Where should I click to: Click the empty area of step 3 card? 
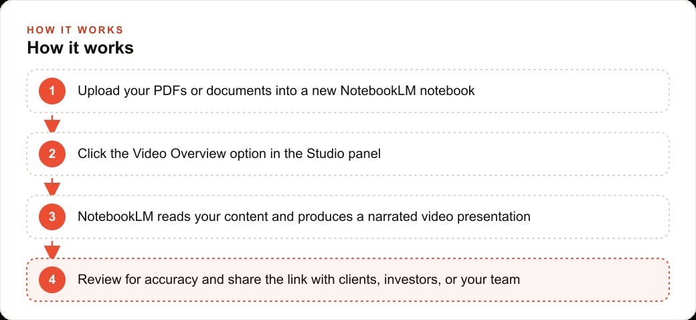599,217
